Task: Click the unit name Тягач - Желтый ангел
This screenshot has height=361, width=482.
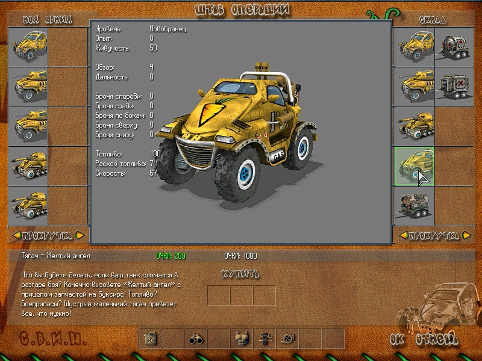Action: [x=56, y=256]
